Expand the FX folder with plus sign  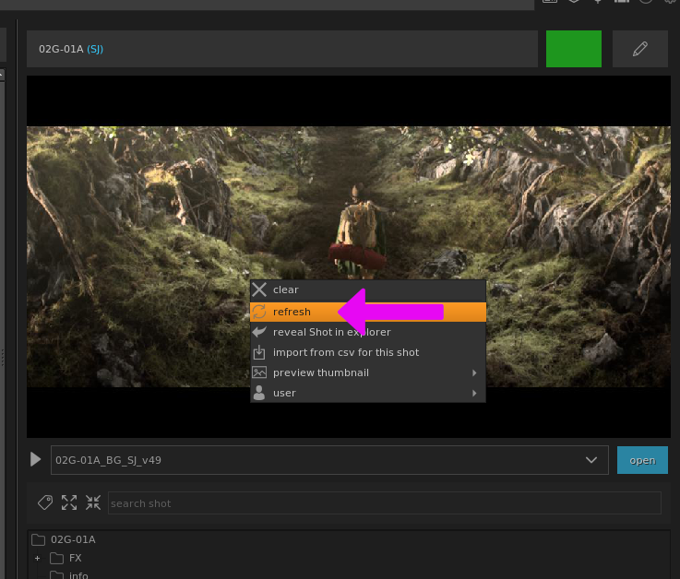(x=37, y=558)
